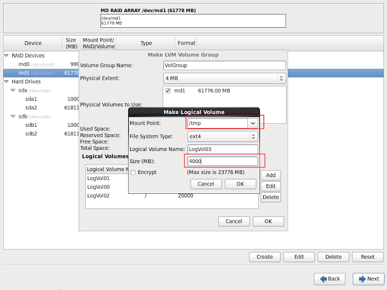Viewport: 387px width, 290px height.
Task: Select the LogVol02 logical volume row
Action: pos(99,196)
